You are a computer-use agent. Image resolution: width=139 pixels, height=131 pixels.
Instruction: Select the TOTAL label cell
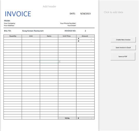click(x=67, y=118)
